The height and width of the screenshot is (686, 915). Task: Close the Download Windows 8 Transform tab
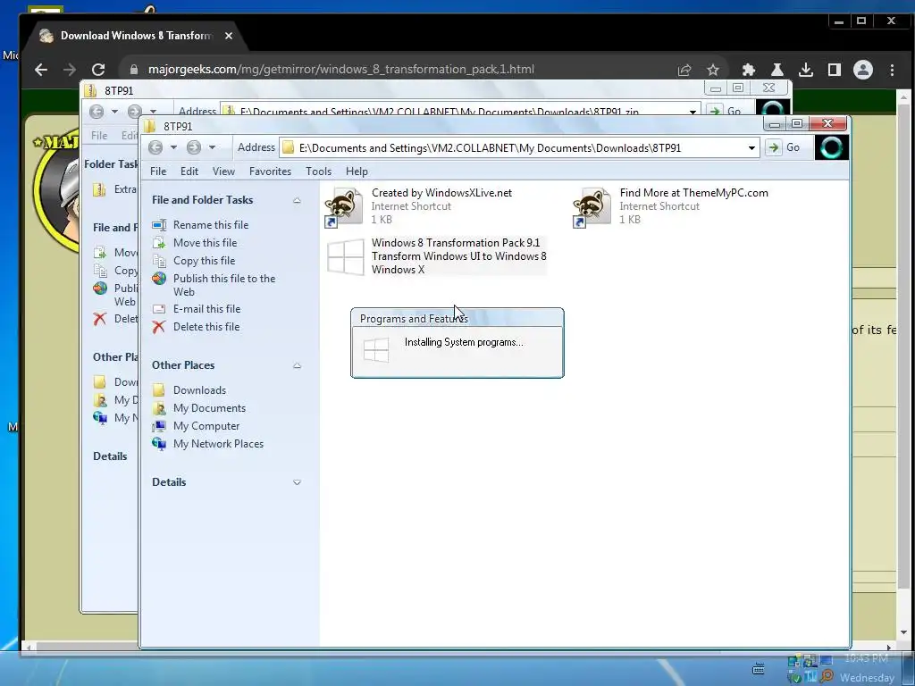point(229,36)
